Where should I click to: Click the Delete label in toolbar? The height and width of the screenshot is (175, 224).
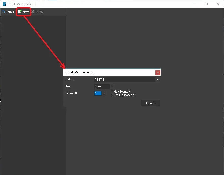coord(39,12)
